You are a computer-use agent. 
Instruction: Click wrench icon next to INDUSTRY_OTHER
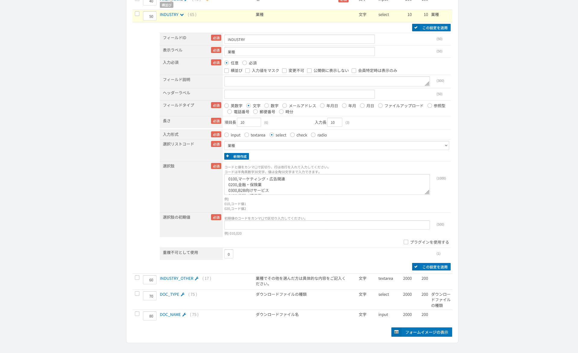[x=197, y=279]
